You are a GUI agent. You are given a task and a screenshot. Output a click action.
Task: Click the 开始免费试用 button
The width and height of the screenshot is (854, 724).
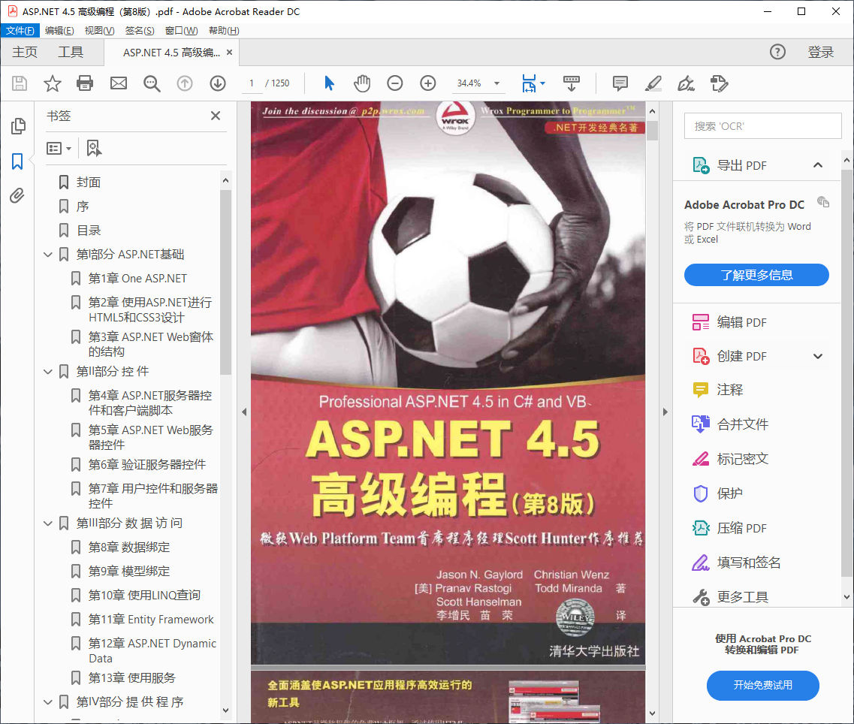tap(762, 685)
